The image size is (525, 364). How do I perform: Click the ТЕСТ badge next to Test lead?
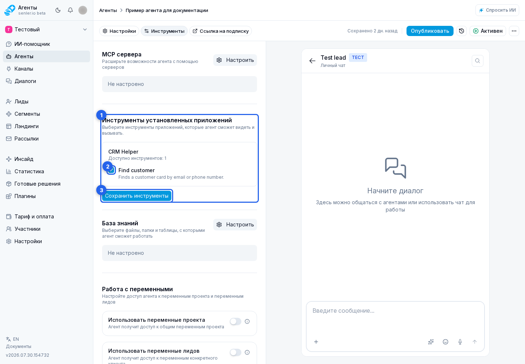pyautogui.click(x=358, y=58)
